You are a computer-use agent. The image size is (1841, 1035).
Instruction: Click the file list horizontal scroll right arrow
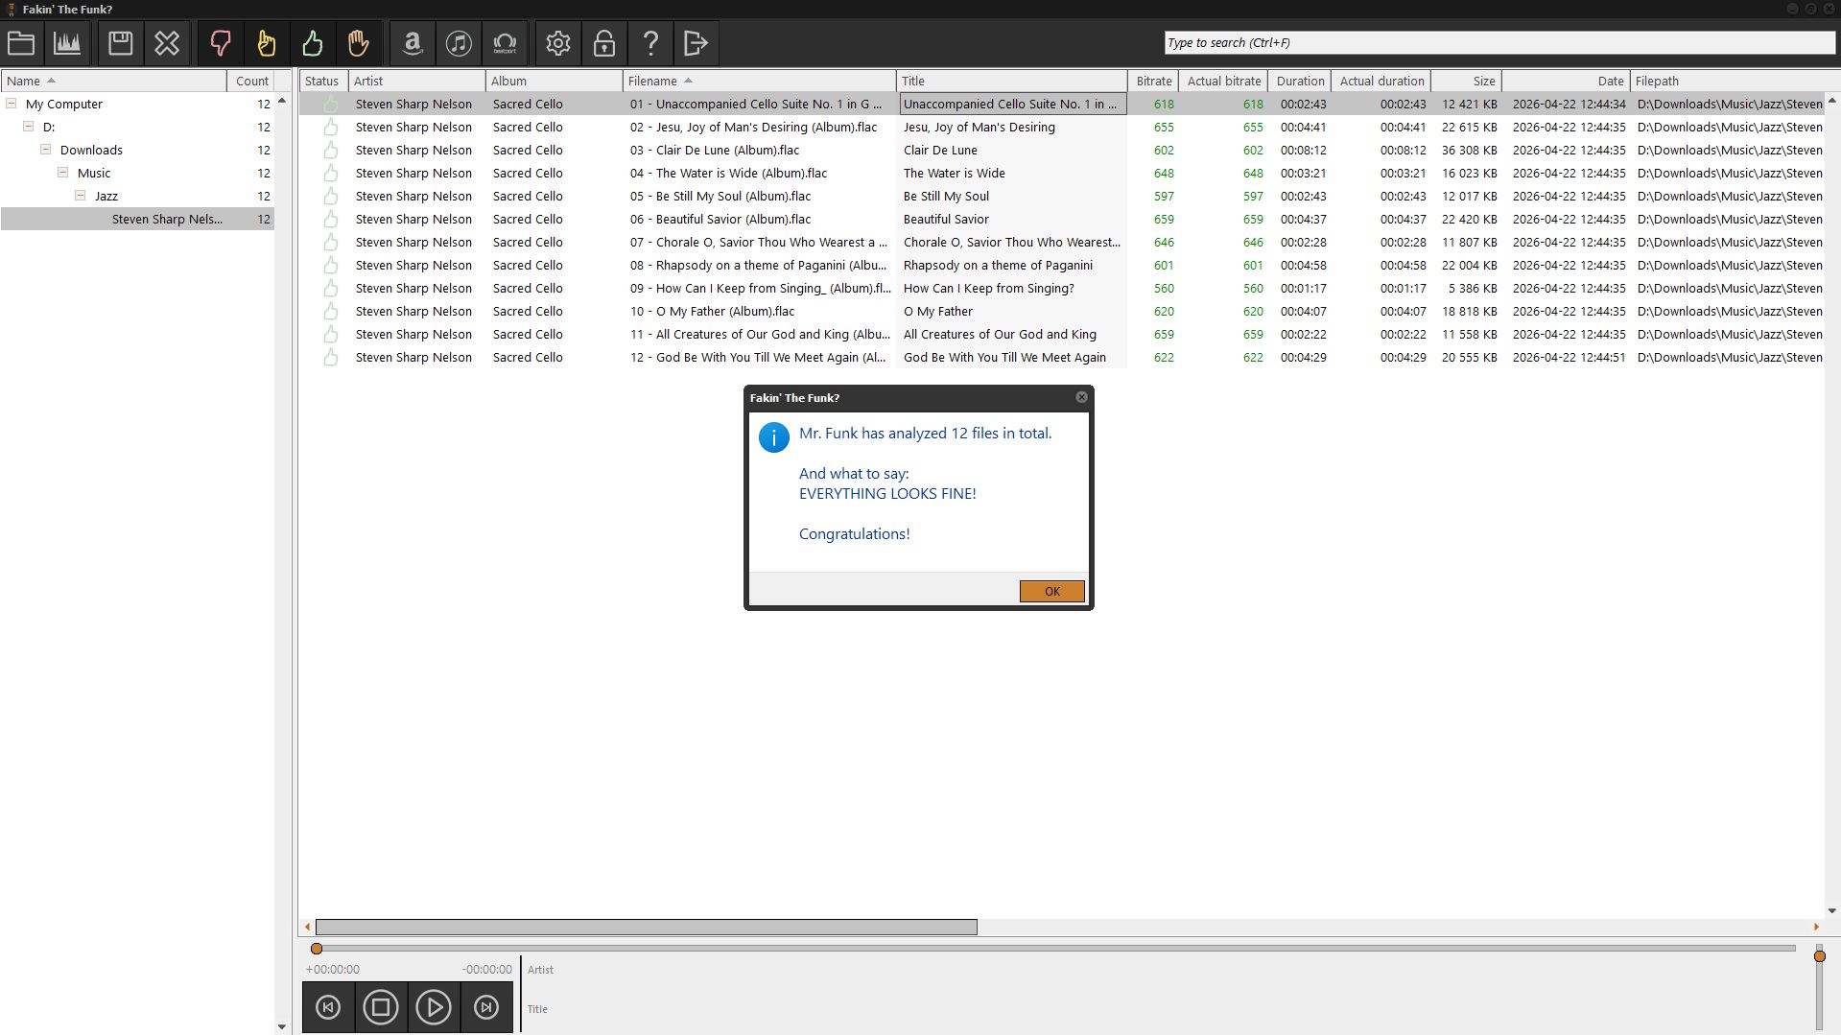pos(1816,927)
